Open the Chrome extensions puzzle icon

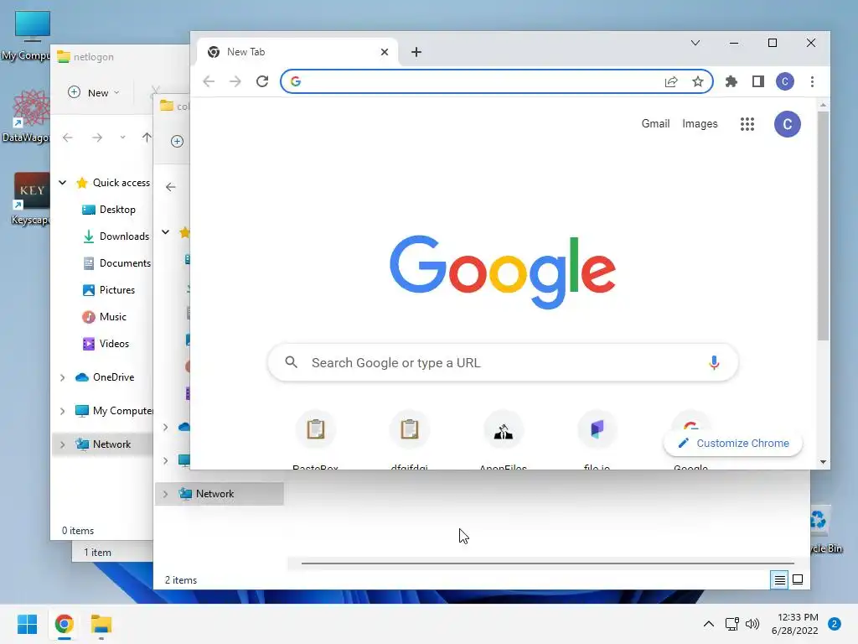pos(731,81)
